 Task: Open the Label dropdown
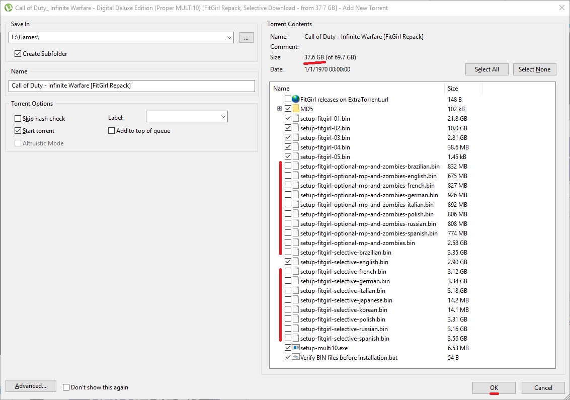(223, 117)
